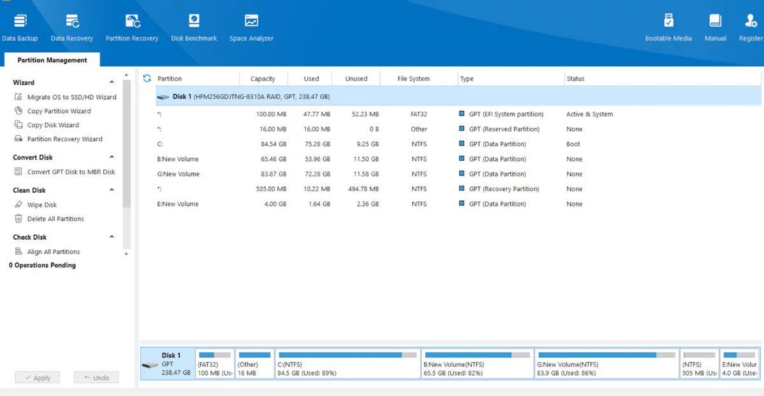Collapse the Convert Disk section
This screenshot has height=396, width=764.
[x=111, y=157]
